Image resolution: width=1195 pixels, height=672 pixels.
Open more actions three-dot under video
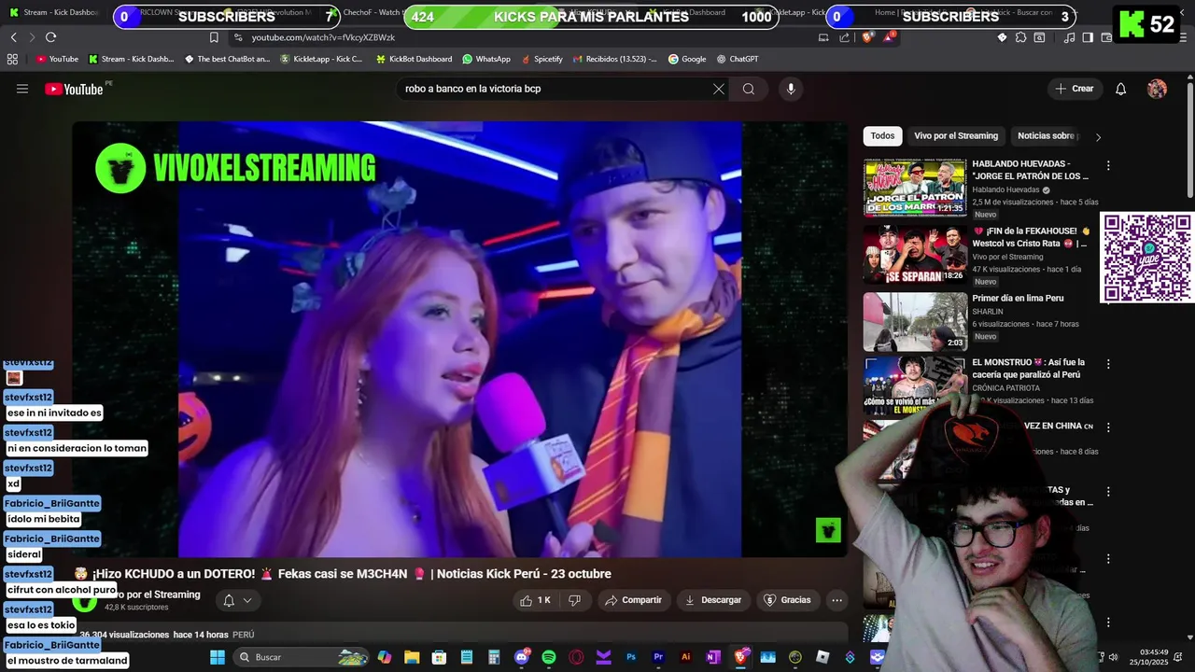tap(837, 600)
